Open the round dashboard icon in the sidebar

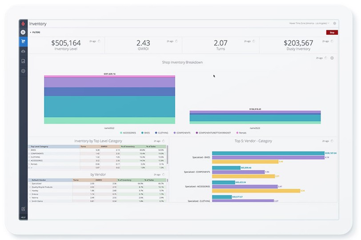[23, 32]
